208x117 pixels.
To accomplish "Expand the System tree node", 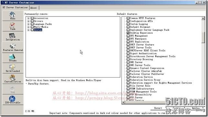I will 28,30.
